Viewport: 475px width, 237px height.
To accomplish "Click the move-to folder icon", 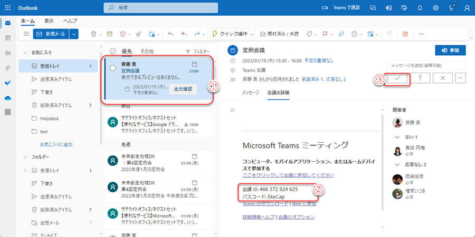I will [x=152, y=34].
